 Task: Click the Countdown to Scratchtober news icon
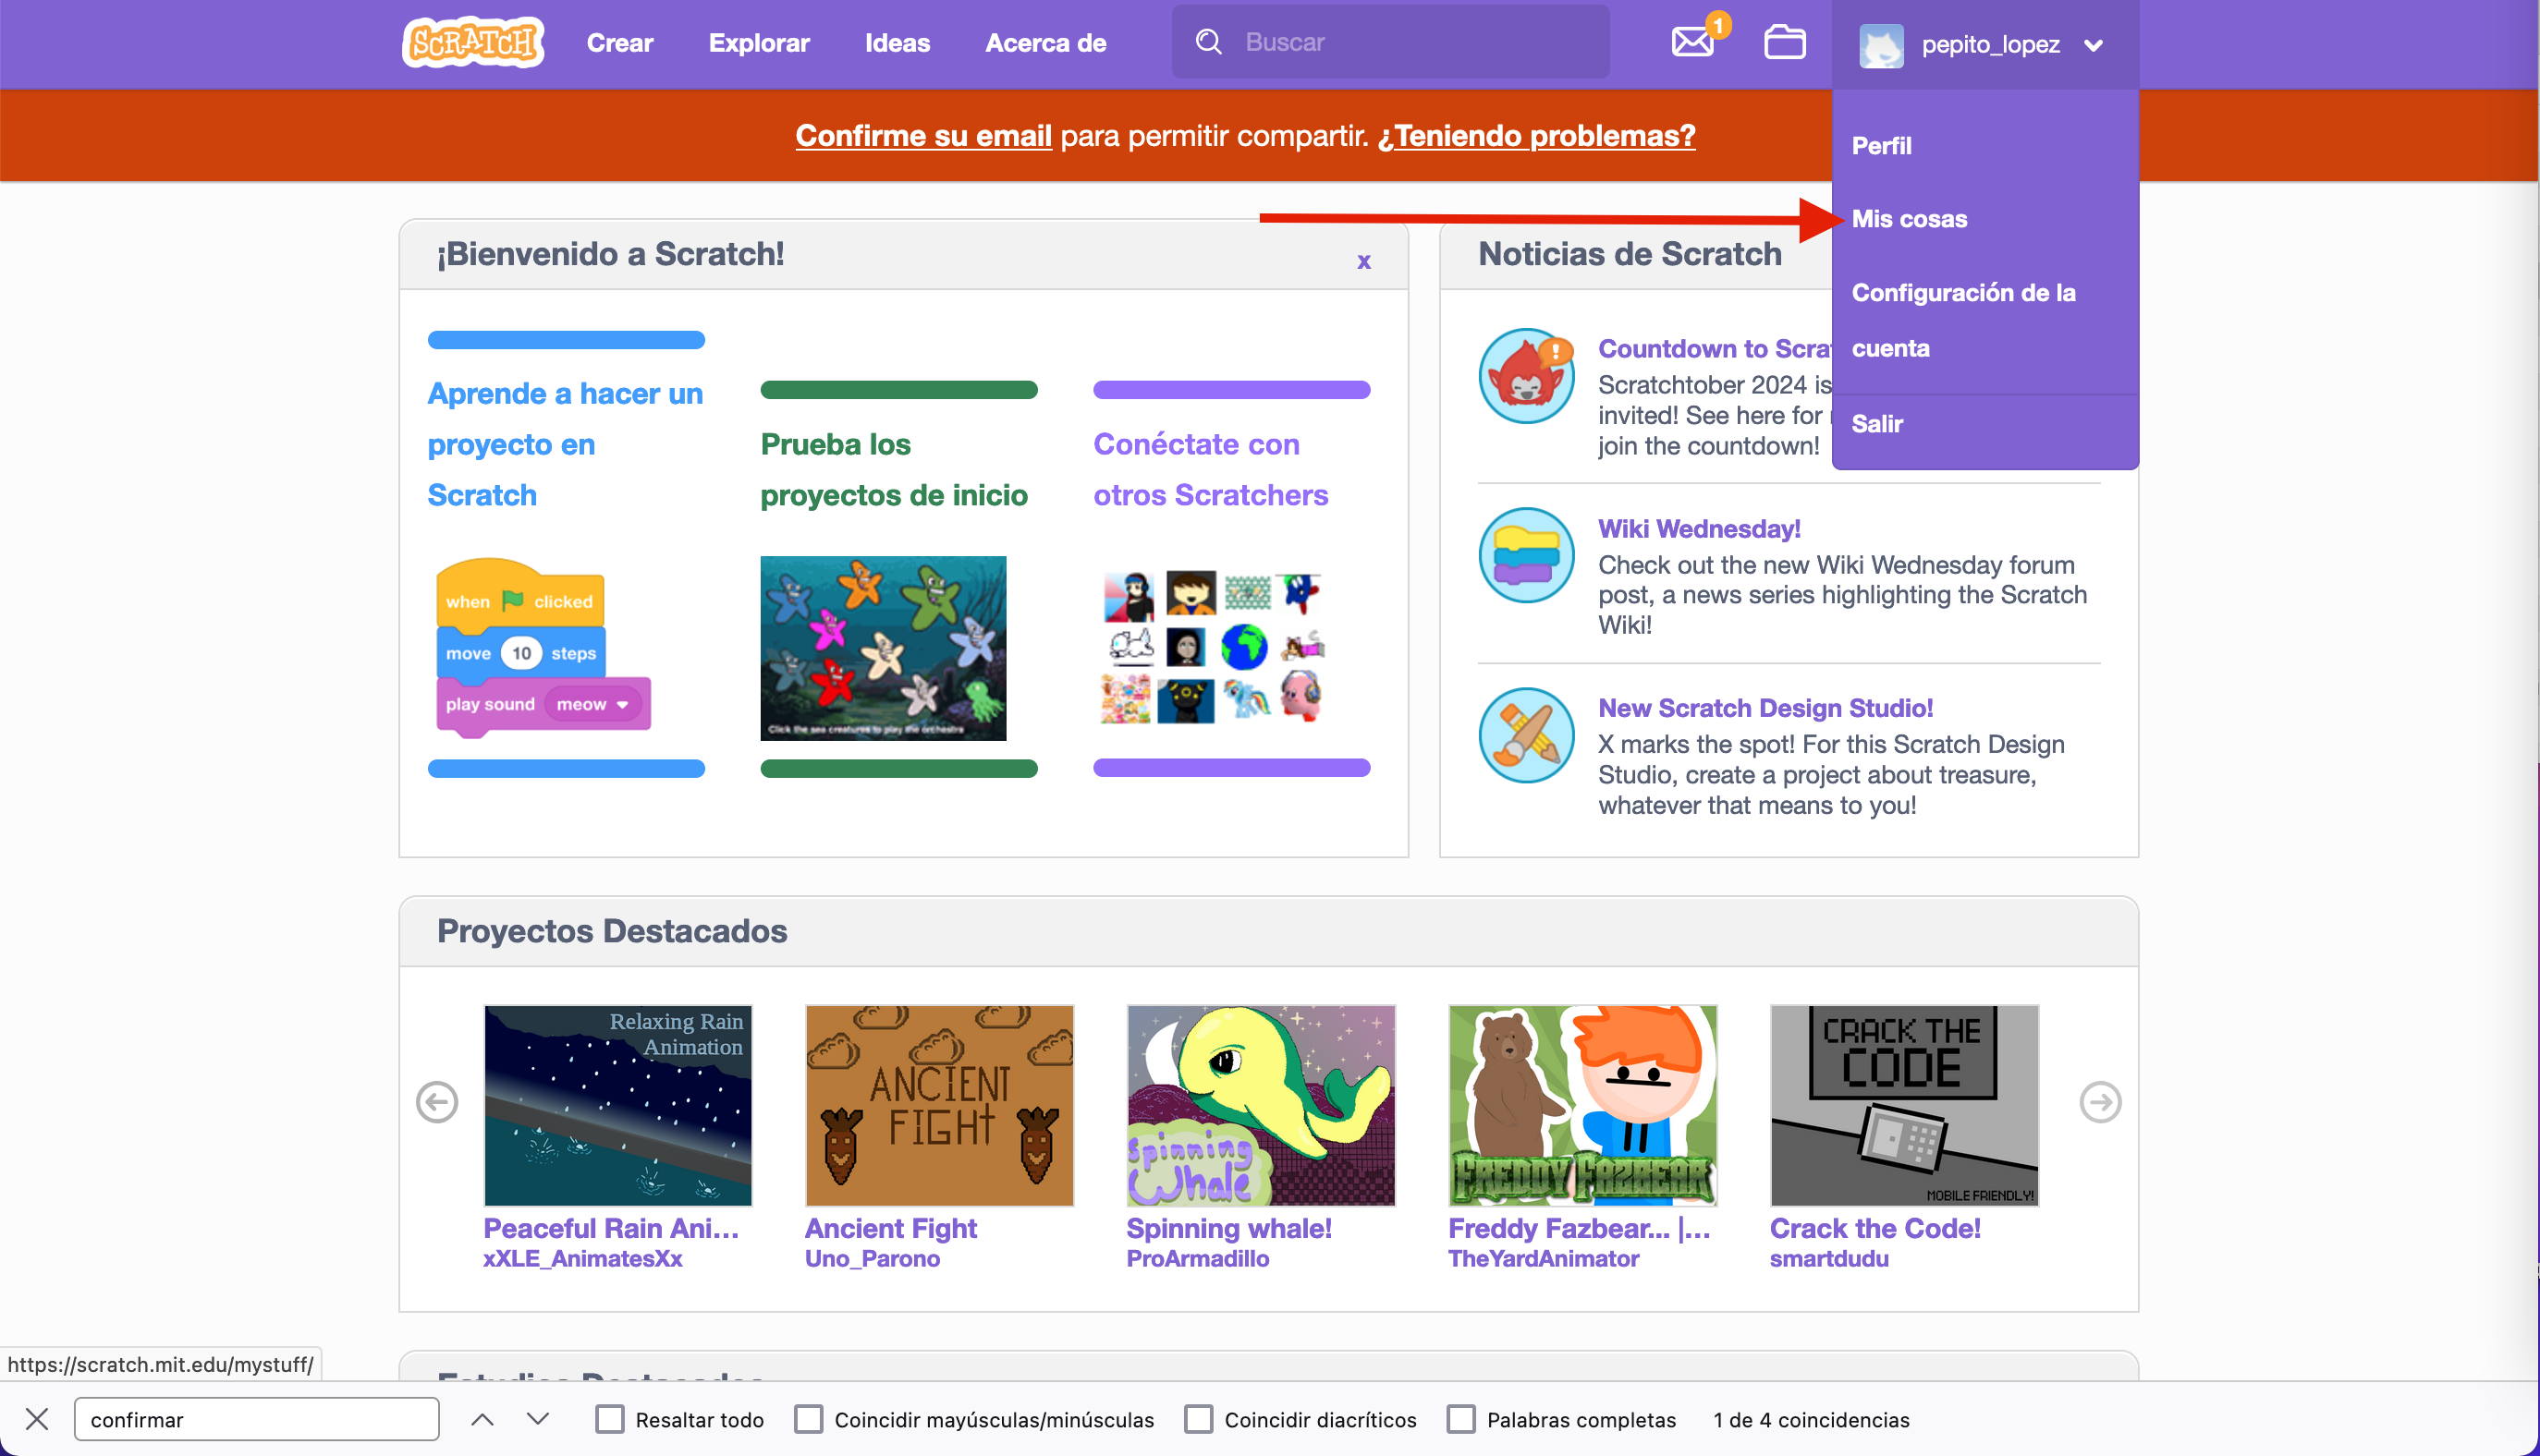tap(1526, 376)
